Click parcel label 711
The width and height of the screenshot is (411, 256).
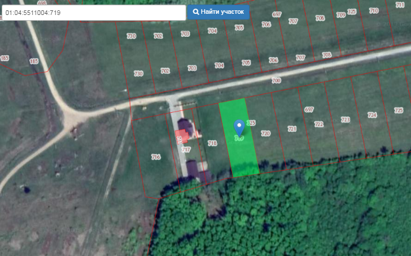coord(400,5)
